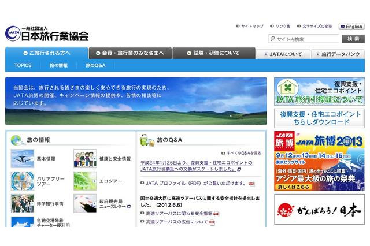Click arrow icon before リンク集
370x246 pixels.
pyautogui.click(x=272, y=26)
